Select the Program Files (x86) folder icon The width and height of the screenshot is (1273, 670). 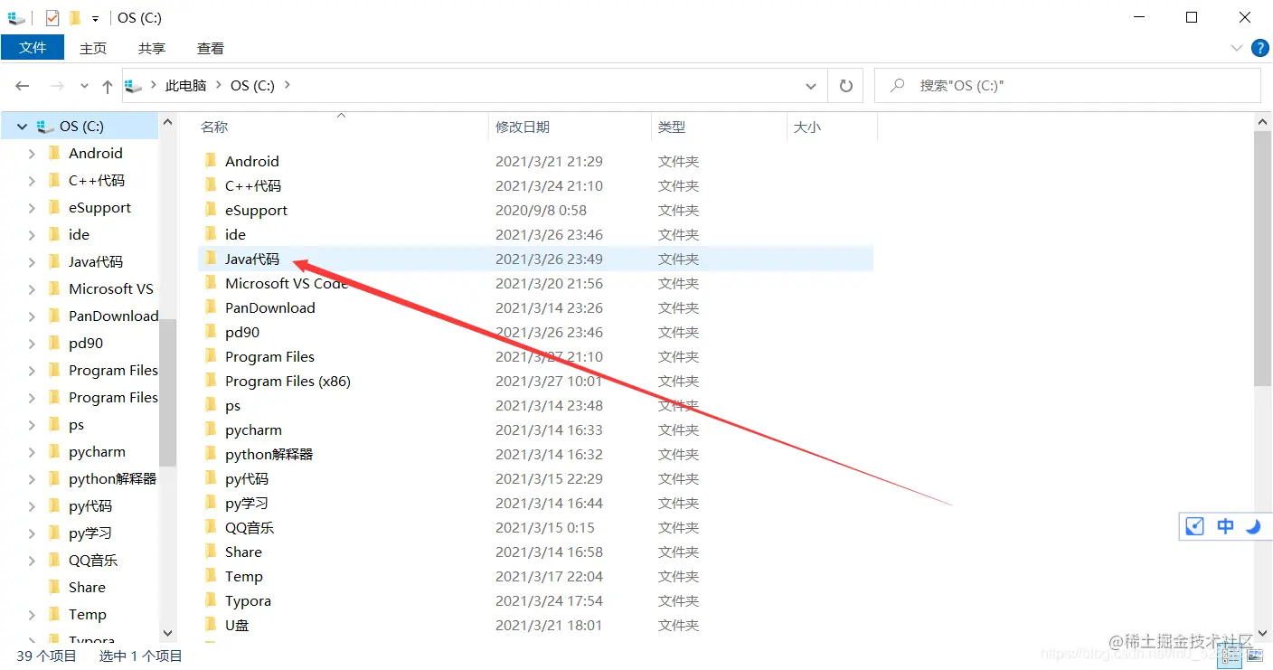[211, 381]
